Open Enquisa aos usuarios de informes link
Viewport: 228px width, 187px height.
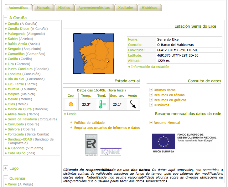(107, 128)
